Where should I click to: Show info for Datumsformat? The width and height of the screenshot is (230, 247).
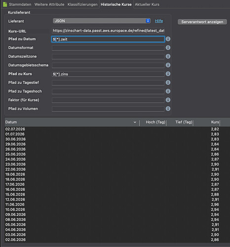tap(168, 48)
